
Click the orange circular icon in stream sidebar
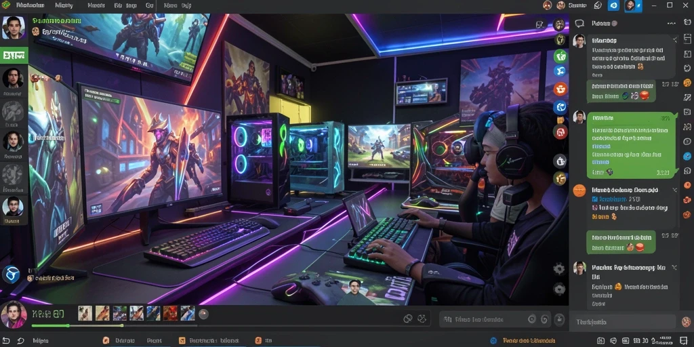(560, 89)
